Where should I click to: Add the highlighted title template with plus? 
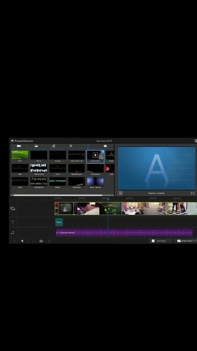coord(95,155)
